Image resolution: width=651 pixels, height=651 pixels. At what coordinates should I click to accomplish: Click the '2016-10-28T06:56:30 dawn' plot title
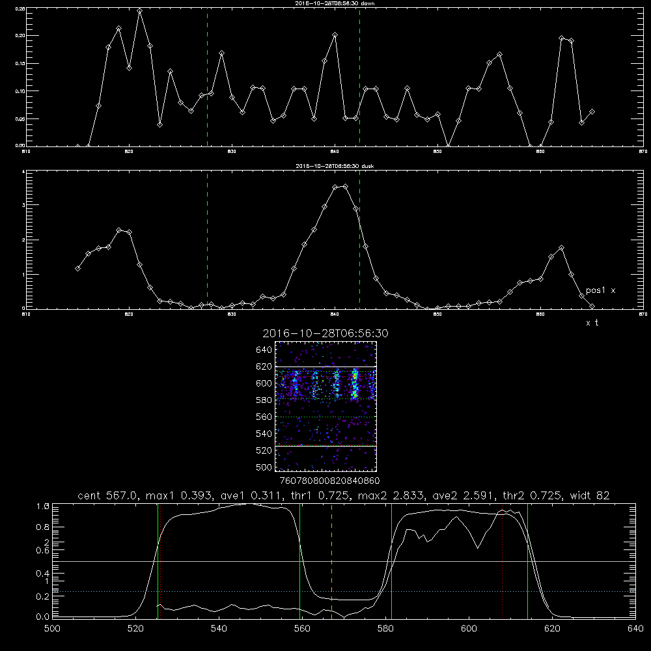pyautogui.click(x=335, y=3)
